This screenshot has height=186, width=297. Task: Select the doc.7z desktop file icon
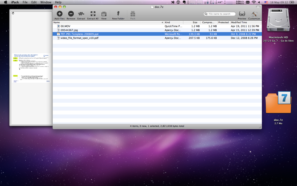278,102
